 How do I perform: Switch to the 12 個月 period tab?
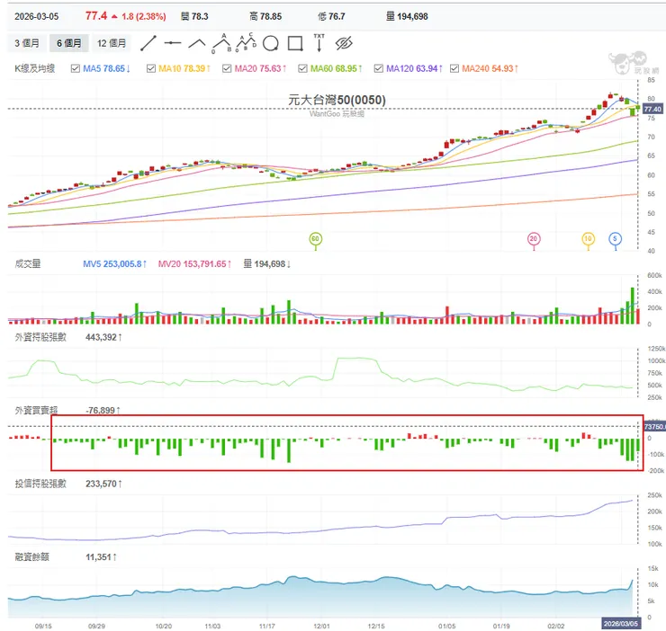coord(112,43)
